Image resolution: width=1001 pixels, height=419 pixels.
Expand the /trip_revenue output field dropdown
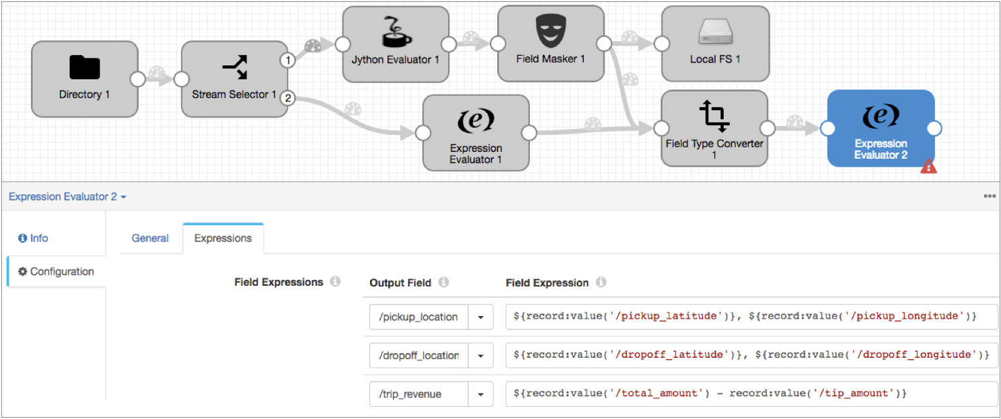coord(480,394)
